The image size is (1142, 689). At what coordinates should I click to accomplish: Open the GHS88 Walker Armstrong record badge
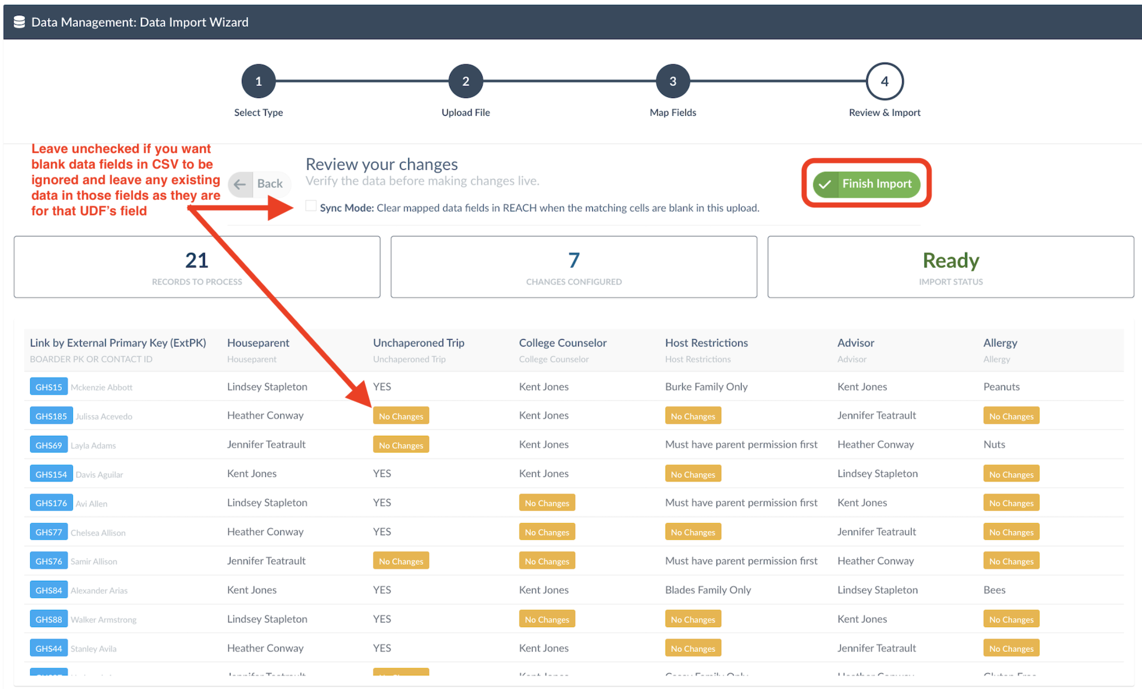tap(49, 619)
